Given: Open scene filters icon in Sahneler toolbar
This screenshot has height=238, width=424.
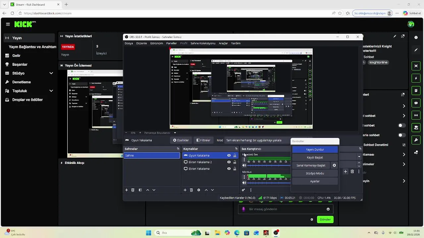Looking at the screenshot, I should pos(140,190).
